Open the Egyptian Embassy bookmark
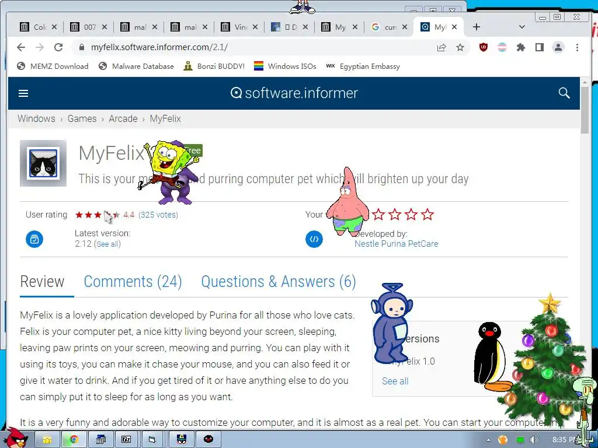This screenshot has width=598, height=448. [363, 66]
